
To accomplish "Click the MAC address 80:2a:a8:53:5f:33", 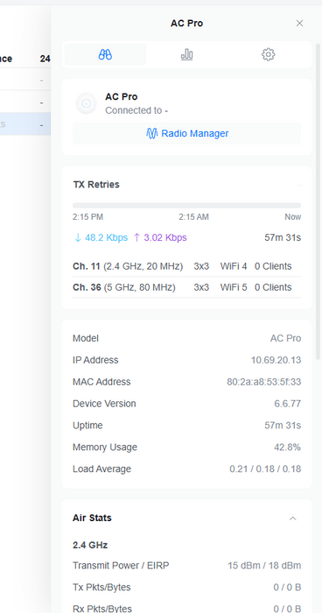I will 263,382.
